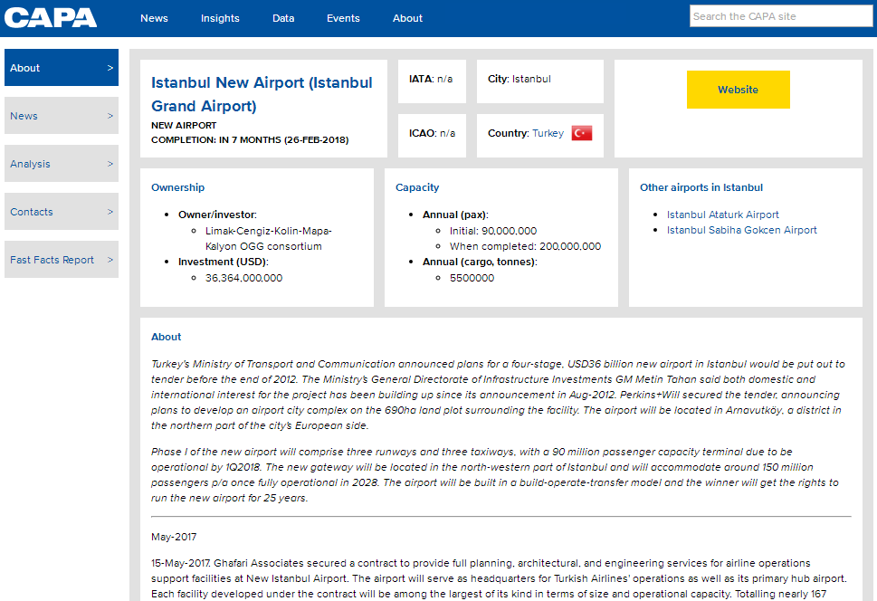Open Istanbul Sabiha Gokcen Airport link

pos(741,230)
